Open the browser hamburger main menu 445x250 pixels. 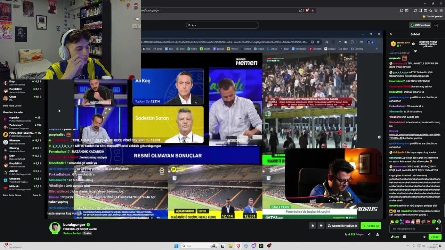pyautogui.click(x=441, y=10)
